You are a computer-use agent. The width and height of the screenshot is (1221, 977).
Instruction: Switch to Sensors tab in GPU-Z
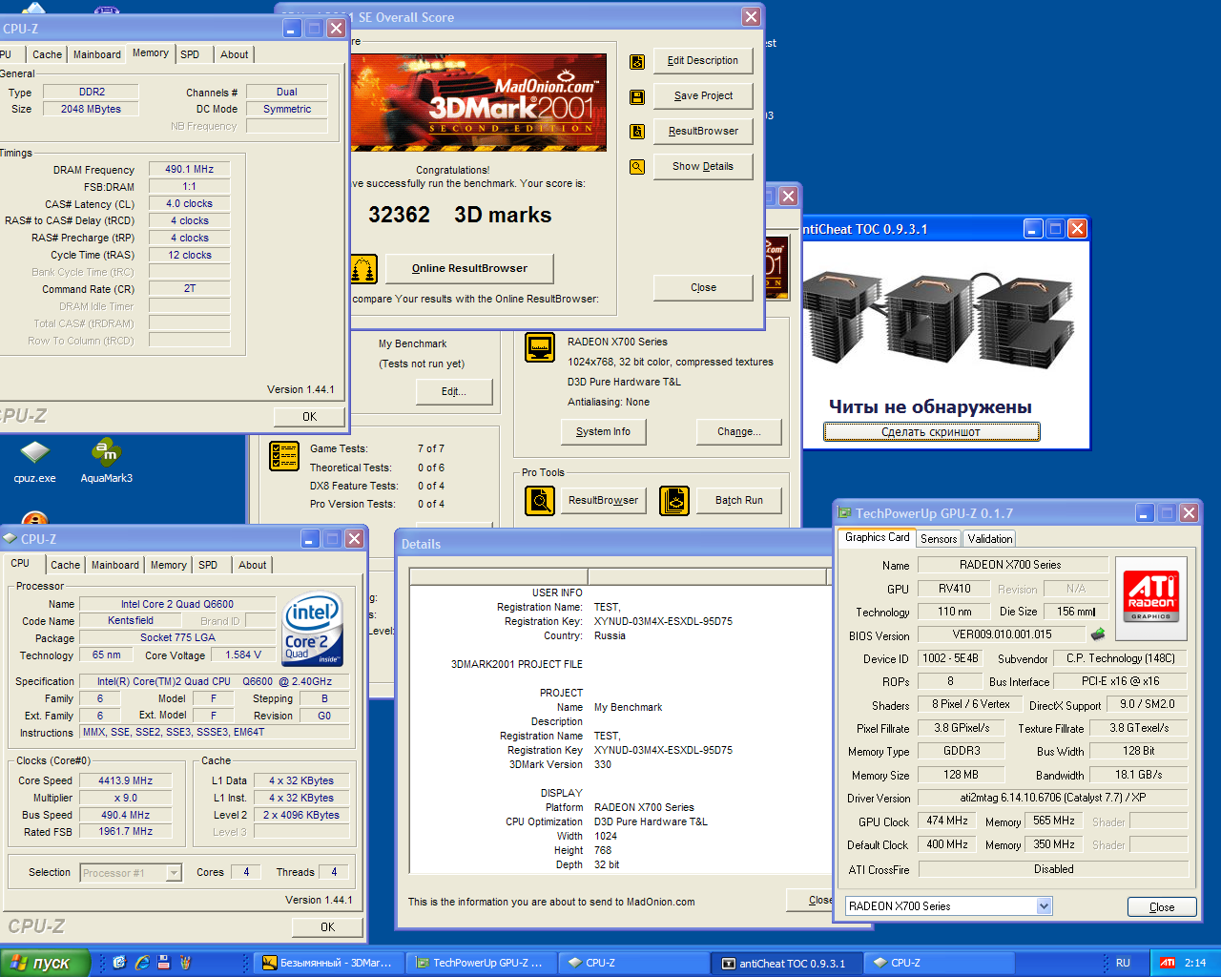coord(939,539)
